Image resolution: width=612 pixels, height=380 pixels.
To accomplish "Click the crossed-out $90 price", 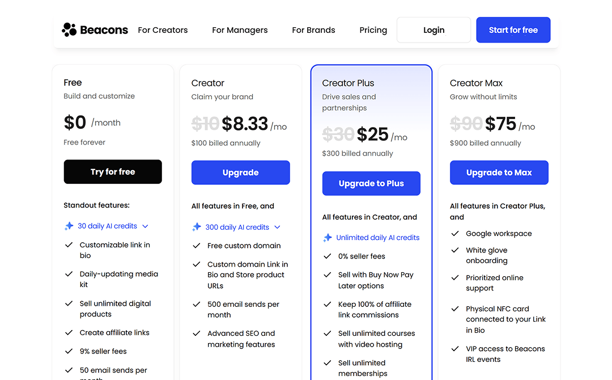I will coord(466,124).
